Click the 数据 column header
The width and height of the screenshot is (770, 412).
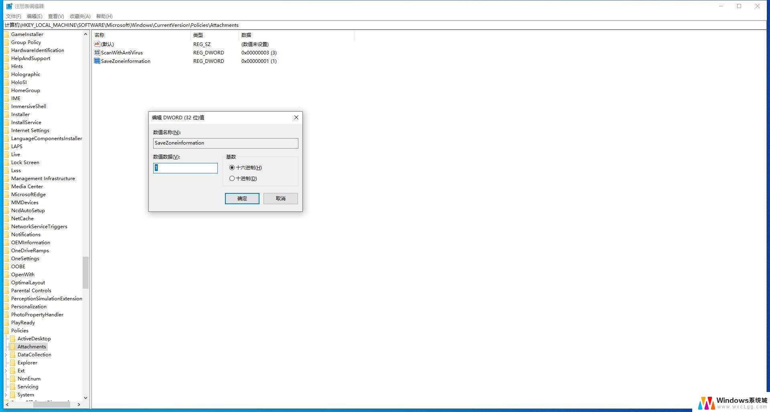pos(296,35)
